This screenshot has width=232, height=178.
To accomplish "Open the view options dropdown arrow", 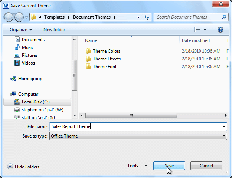I will click(205, 30).
